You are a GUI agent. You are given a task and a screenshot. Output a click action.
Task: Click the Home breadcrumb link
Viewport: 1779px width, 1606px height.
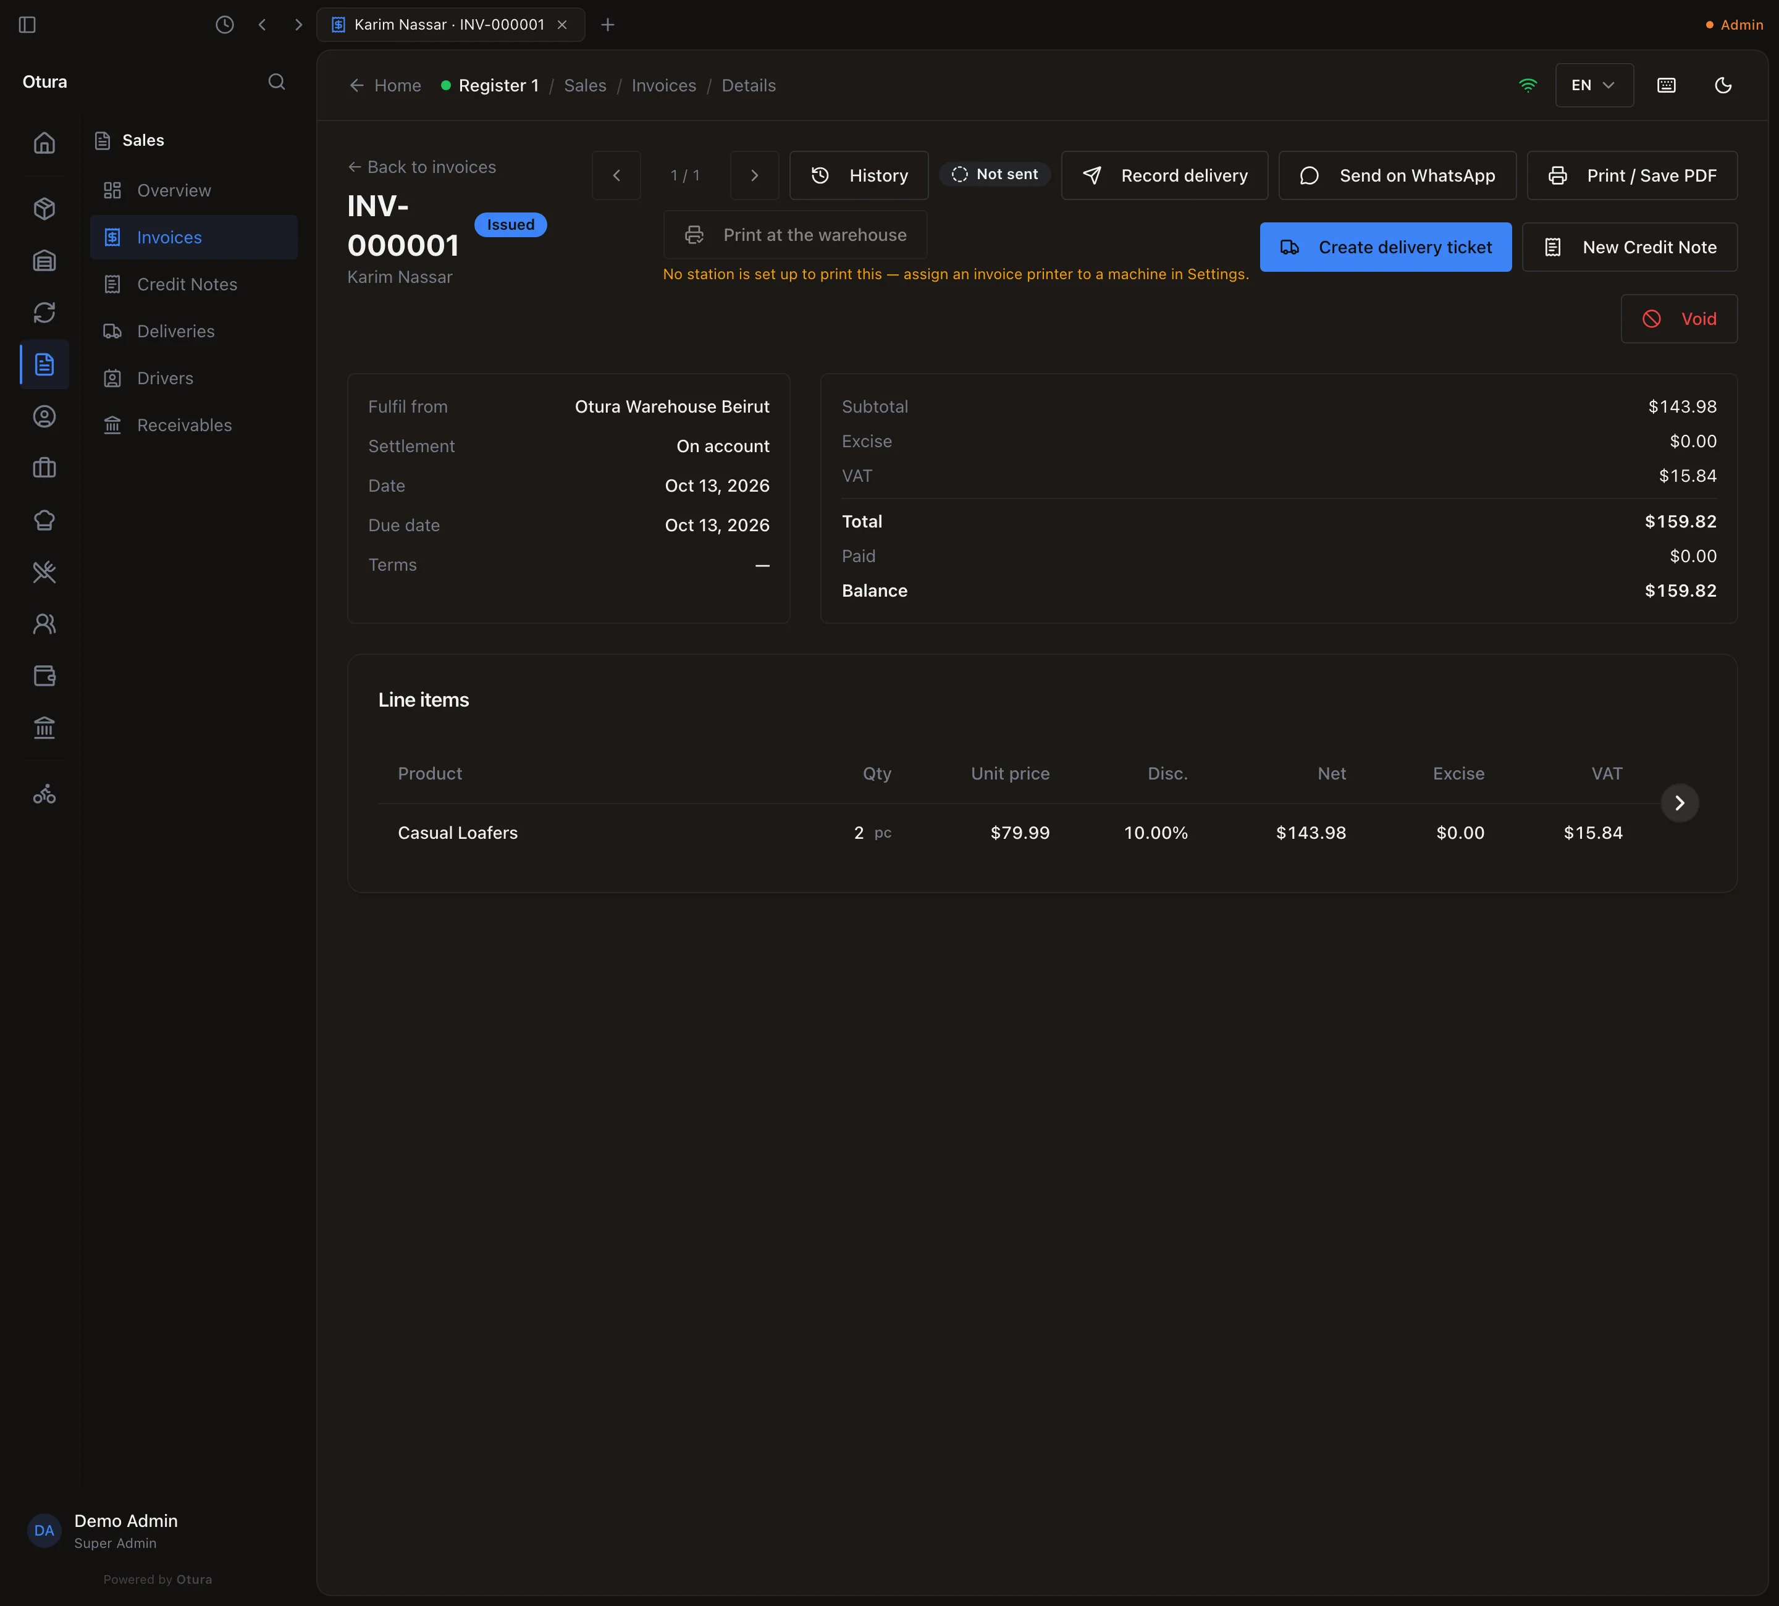pos(385,86)
